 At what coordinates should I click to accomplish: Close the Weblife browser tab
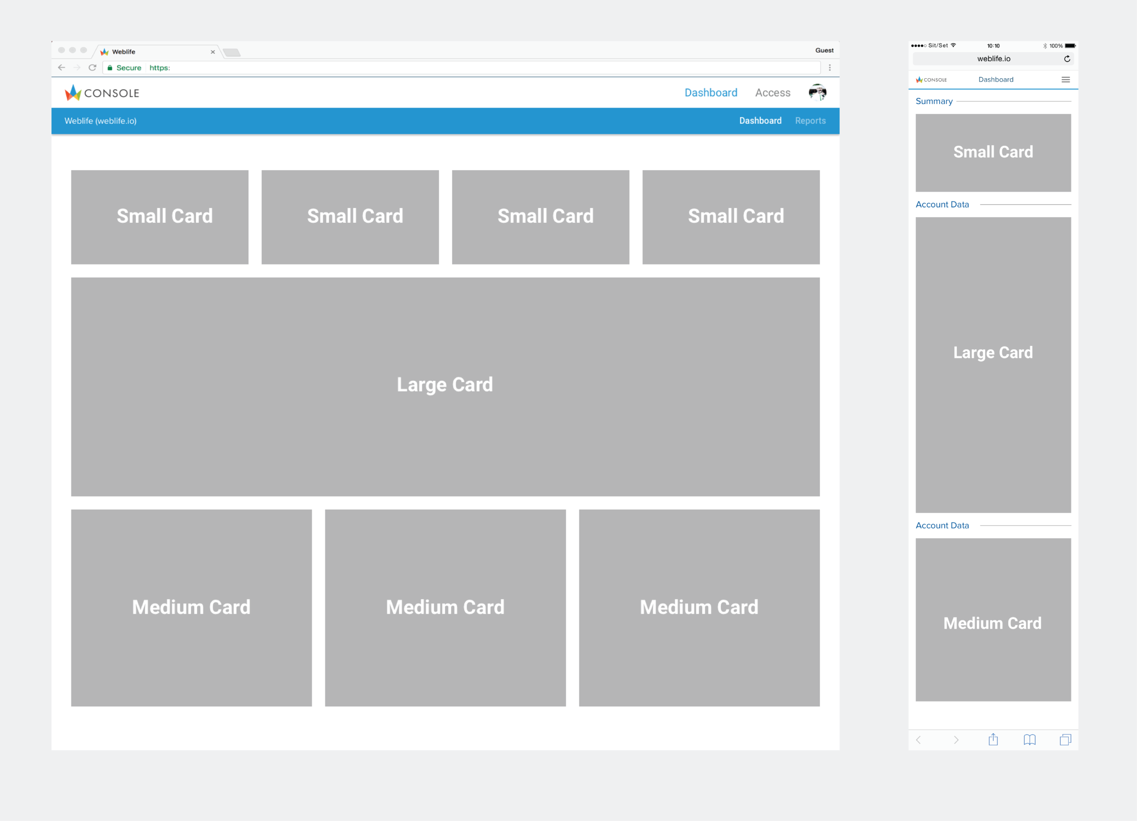point(212,52)
